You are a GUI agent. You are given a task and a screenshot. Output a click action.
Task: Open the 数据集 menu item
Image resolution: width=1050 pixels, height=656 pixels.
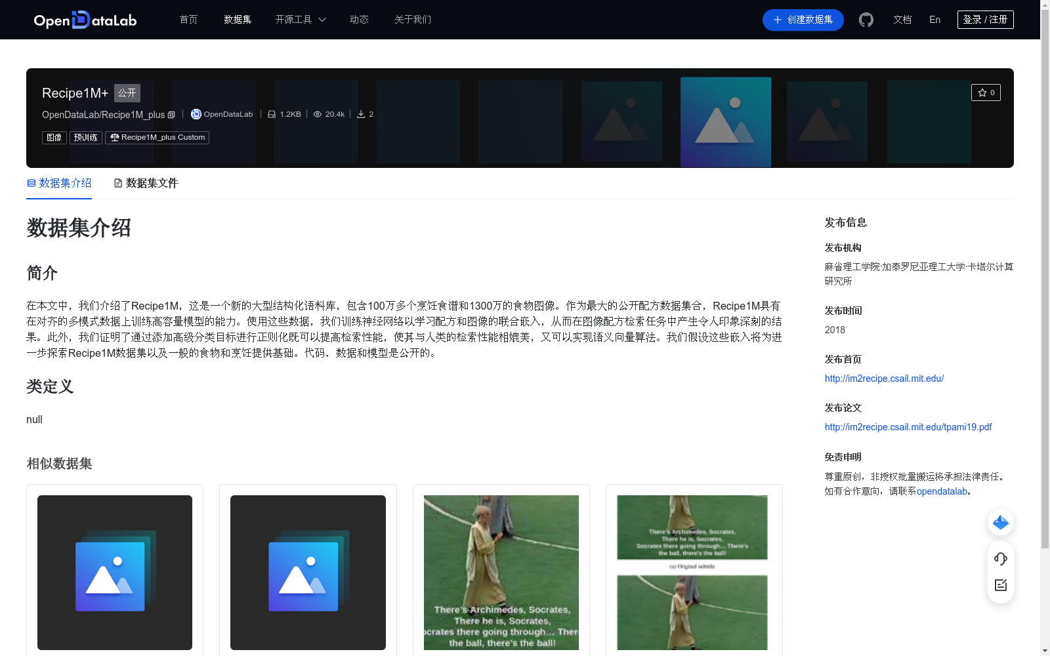point(237,20)
